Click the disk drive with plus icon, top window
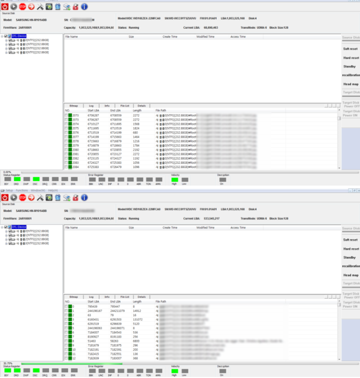The image size is (360, 378). (x=67, y=7)
